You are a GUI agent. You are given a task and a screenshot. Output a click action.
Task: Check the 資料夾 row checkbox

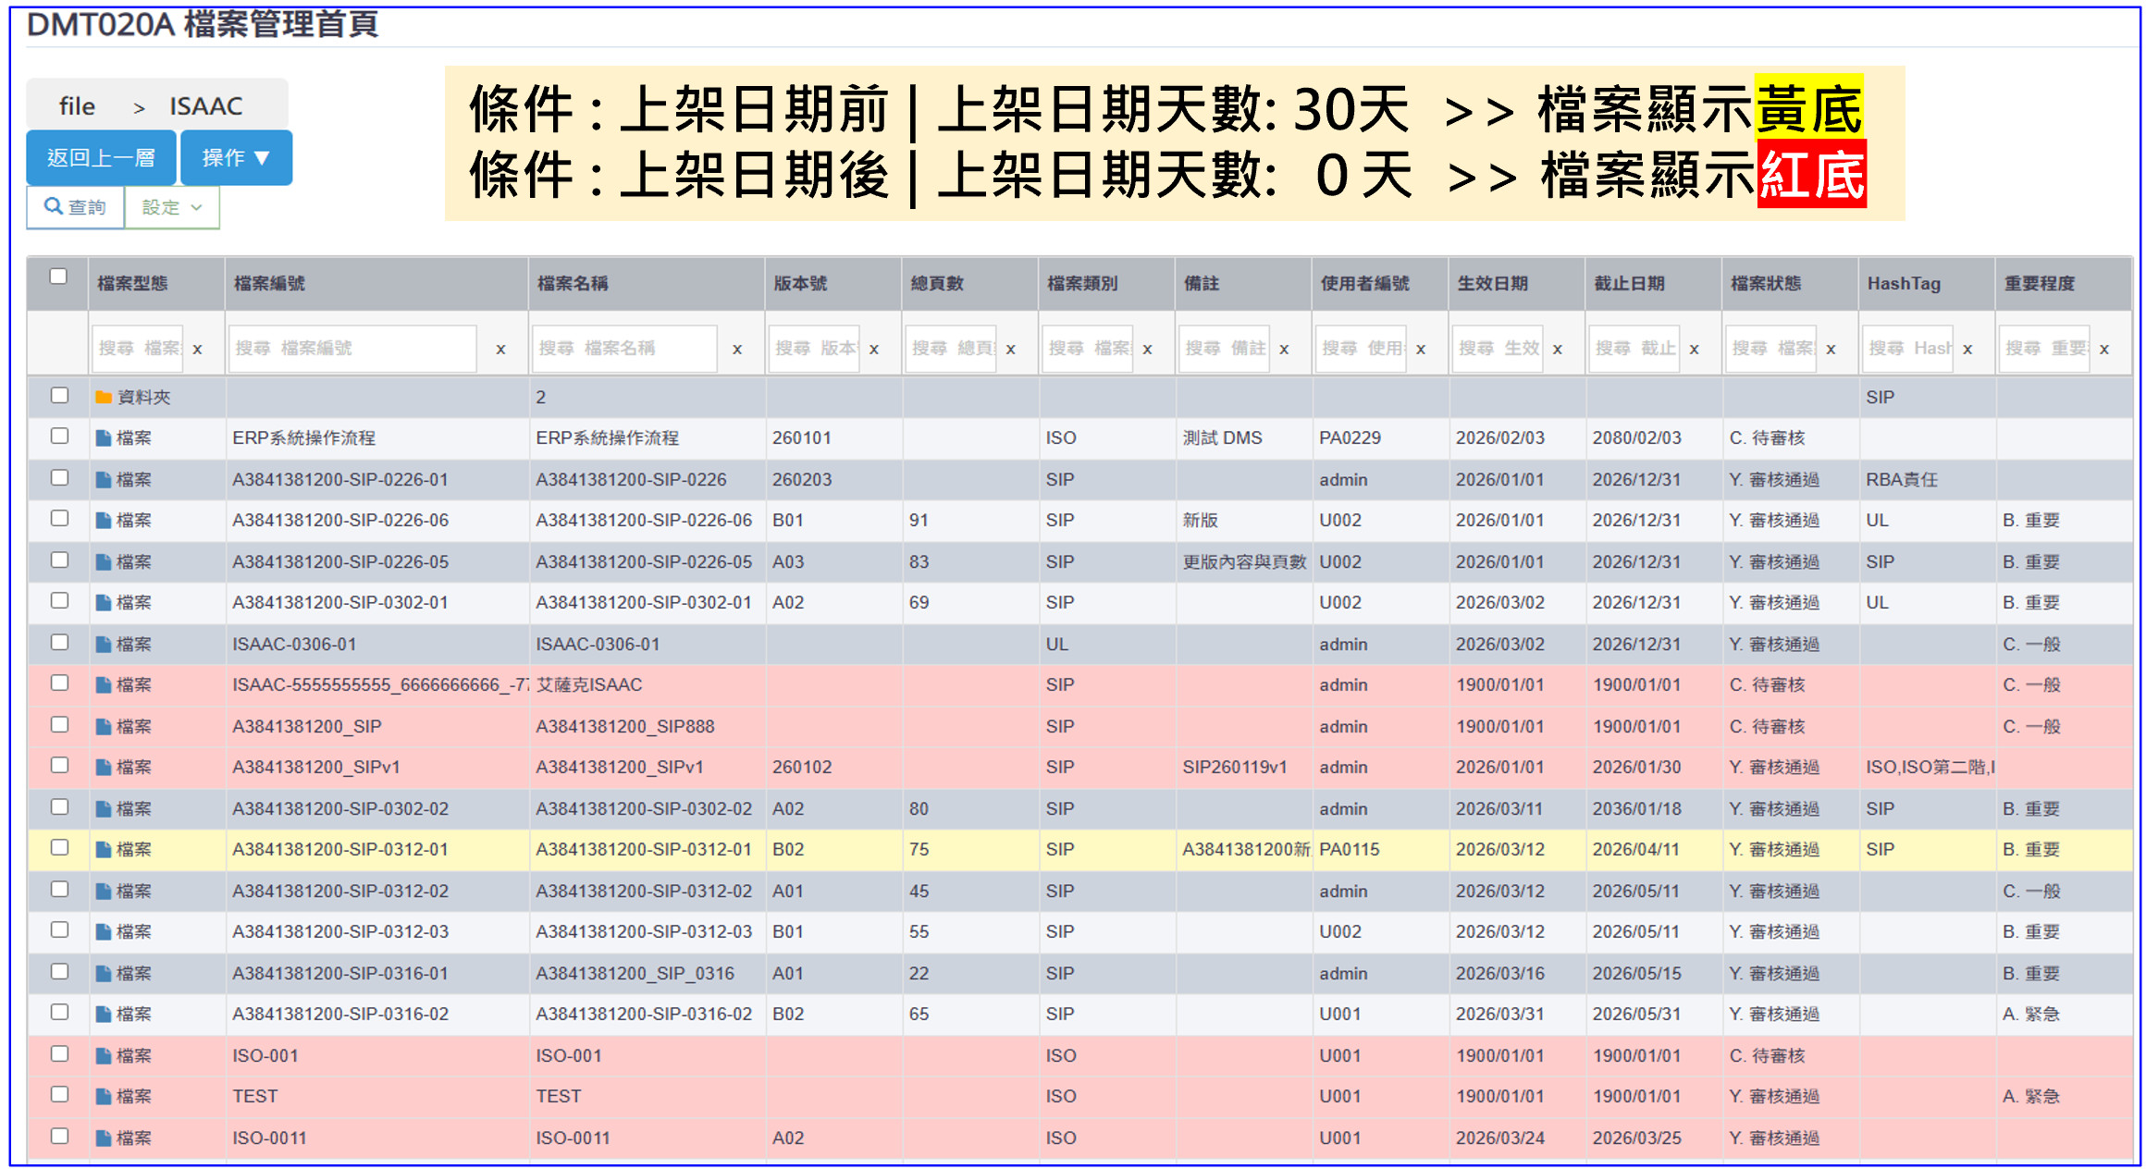click(59, 396)
